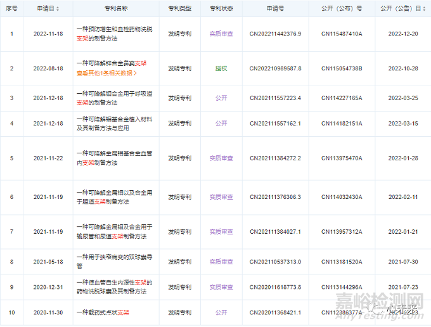
Task: Select publication number CN115054738B
Action: (x=342, y=68)
